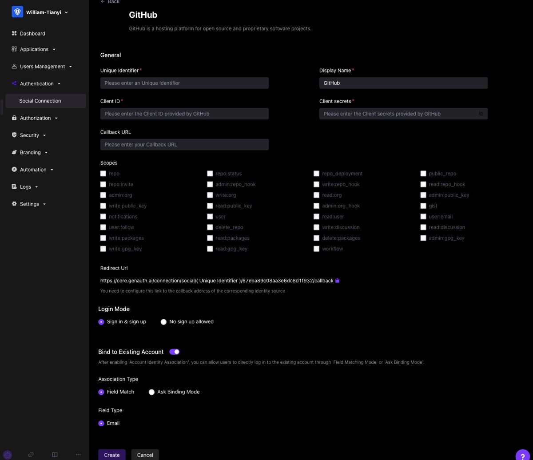Click into the Client secrets input field
The height and width of the screenshot is (460, 533).
click(403, 114)
